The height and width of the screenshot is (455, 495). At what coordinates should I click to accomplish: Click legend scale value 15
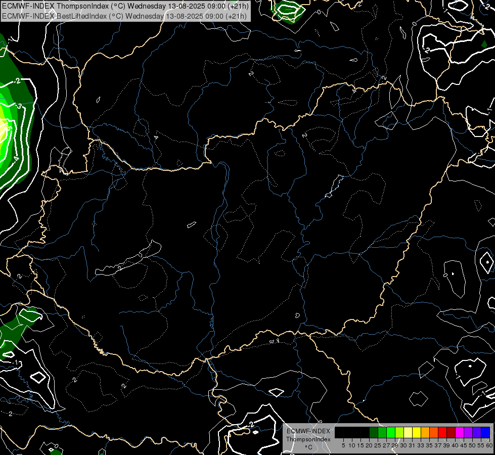361,445
